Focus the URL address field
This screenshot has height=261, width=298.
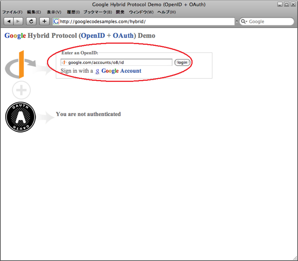[x=144, y=21]
